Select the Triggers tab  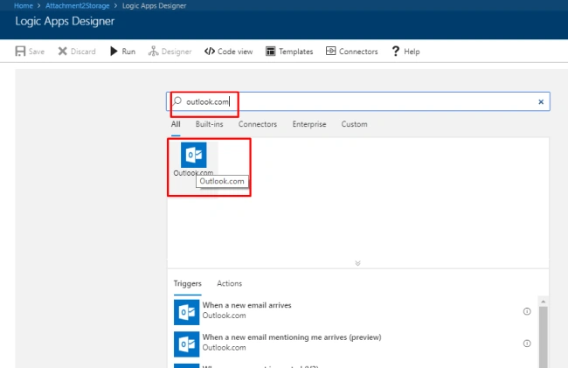(x=187, y=283)
